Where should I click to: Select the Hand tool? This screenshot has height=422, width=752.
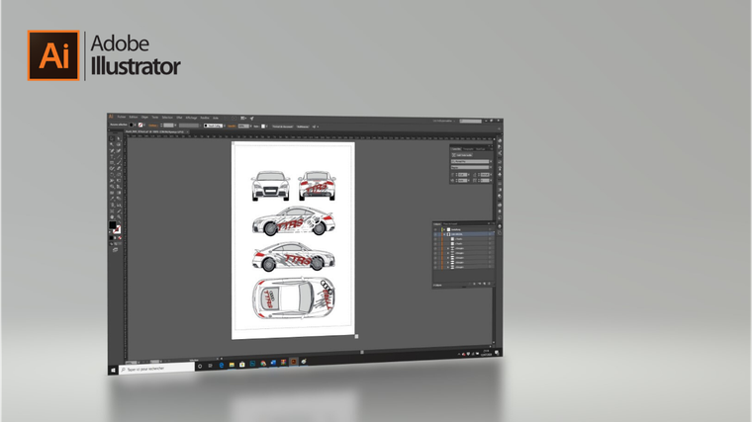click(112, 216)
